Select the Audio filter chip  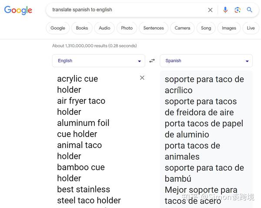point(104,28)
